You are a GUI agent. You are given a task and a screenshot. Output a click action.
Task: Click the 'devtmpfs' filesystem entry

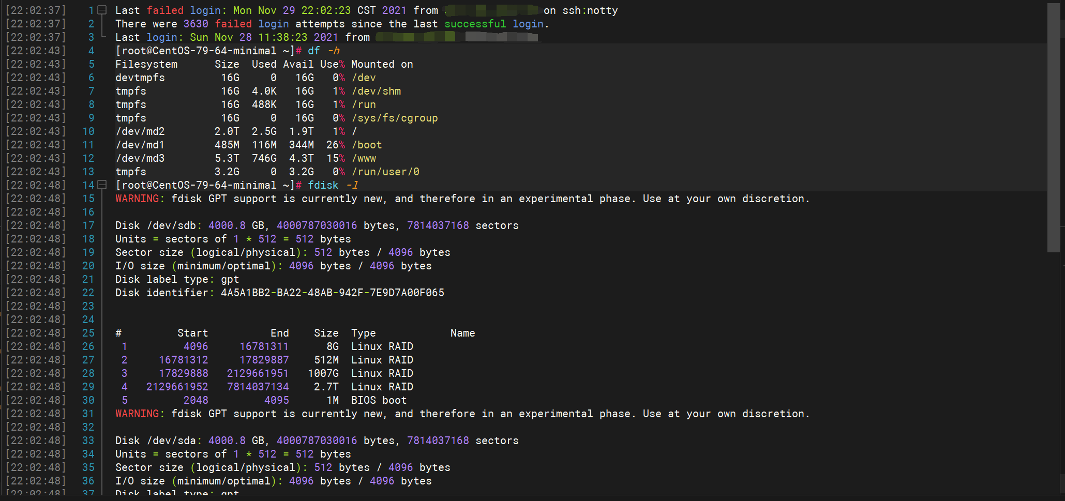(x=140, y=78)
